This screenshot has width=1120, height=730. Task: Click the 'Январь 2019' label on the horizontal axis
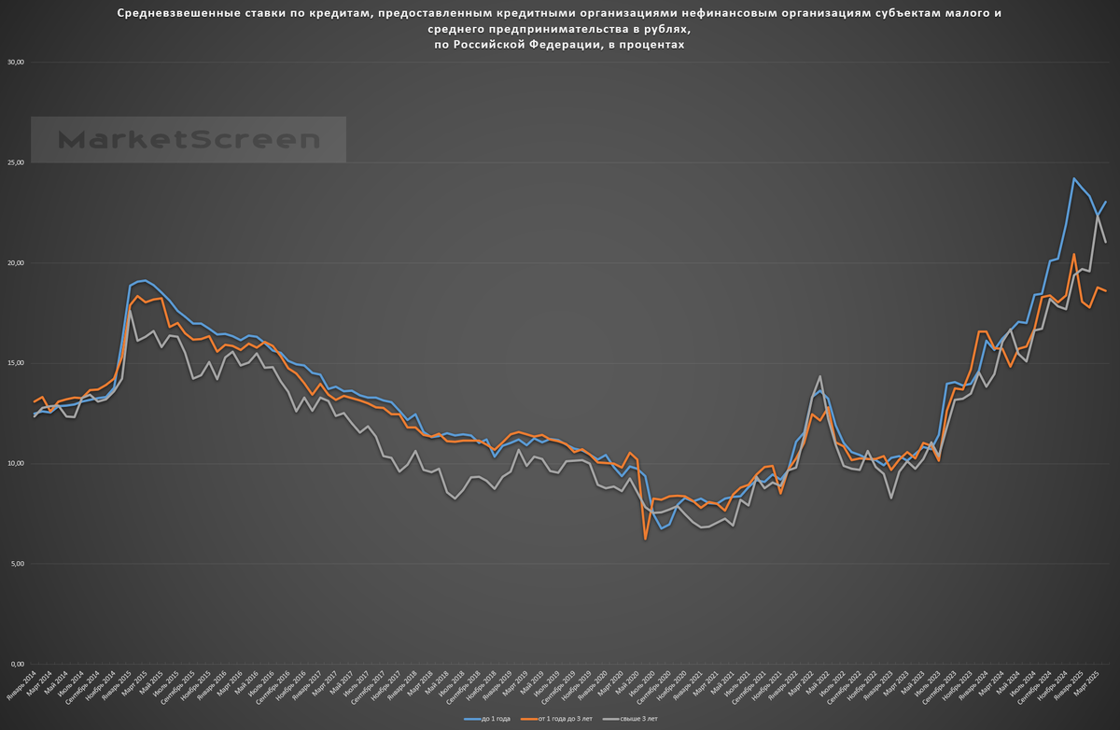[499, 685]
